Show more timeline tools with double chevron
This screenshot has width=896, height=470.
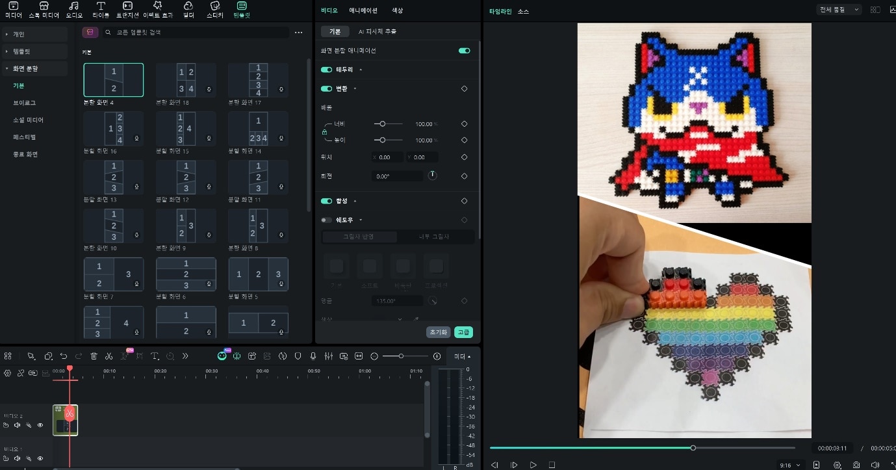(x=185, y=356)
